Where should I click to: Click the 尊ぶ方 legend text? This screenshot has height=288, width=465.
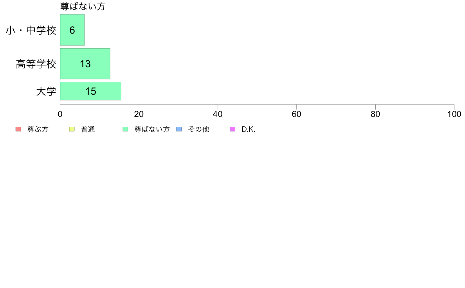pyautogui.click(x=38, y=129)
